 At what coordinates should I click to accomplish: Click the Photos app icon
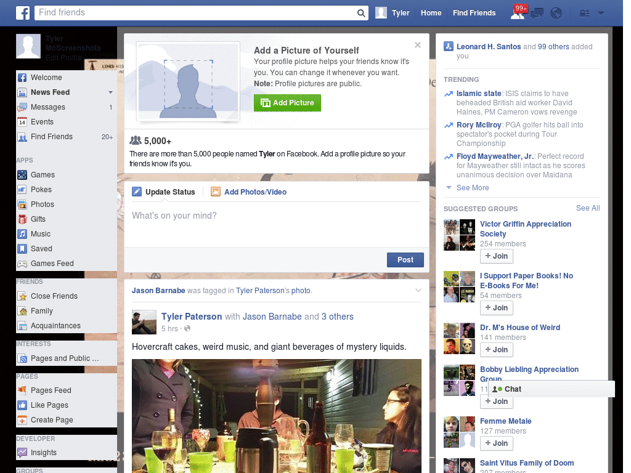(22, 204)
